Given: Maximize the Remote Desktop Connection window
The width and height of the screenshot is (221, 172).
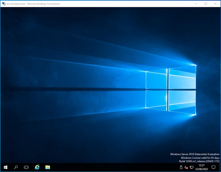Looking at the screenshot, I should pos(206,4).
